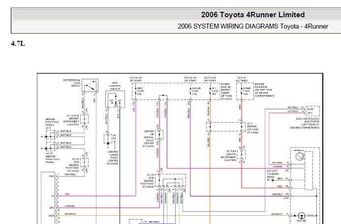
Task: Click the "J/C 7" junction connector label
Action: click(x=252, y=128)
